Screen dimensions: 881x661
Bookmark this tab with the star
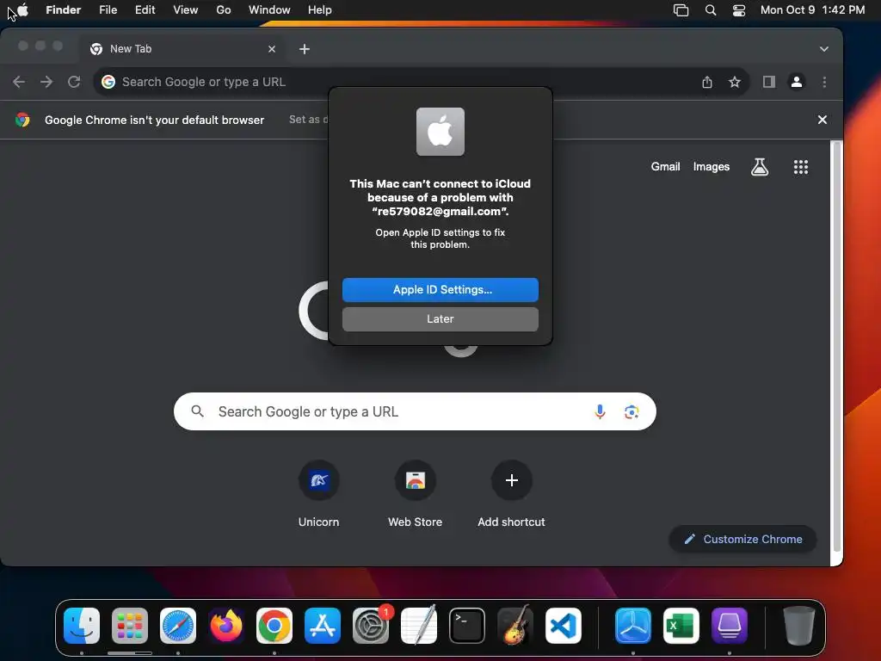click(x=735, y=82)
